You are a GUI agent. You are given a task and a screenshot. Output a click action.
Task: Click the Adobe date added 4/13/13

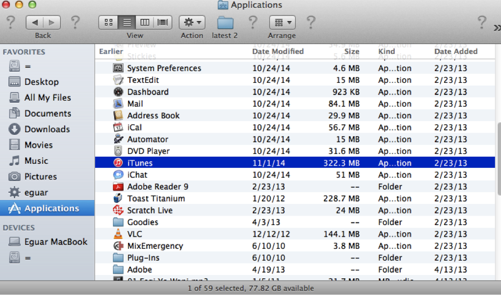pos(450,269)
